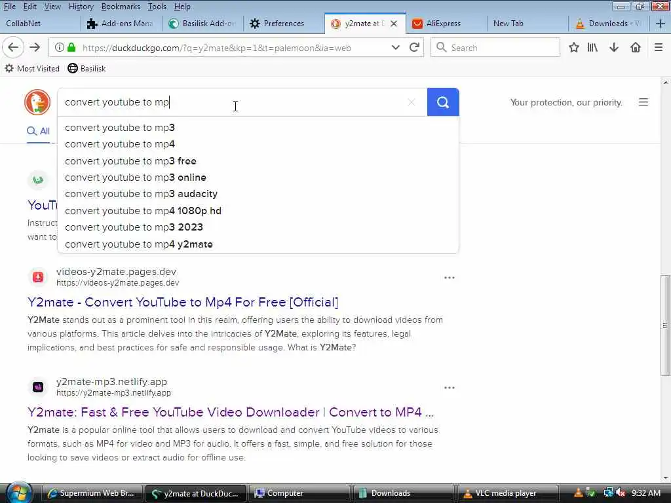Open the Most Visited bookmarks folder
671x503 pixels.
[x=32, y=68]
